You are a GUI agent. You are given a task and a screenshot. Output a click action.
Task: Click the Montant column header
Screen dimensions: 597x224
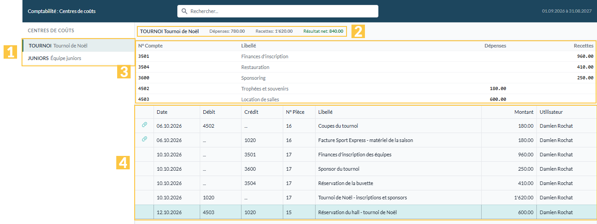pyautogui.click(x=524, y=112)
